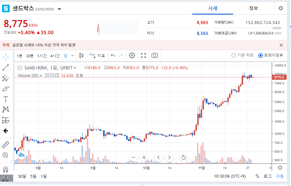Select the 일 daily interval
This screenshot has height=186, width=291.
(x=65, y=56)
